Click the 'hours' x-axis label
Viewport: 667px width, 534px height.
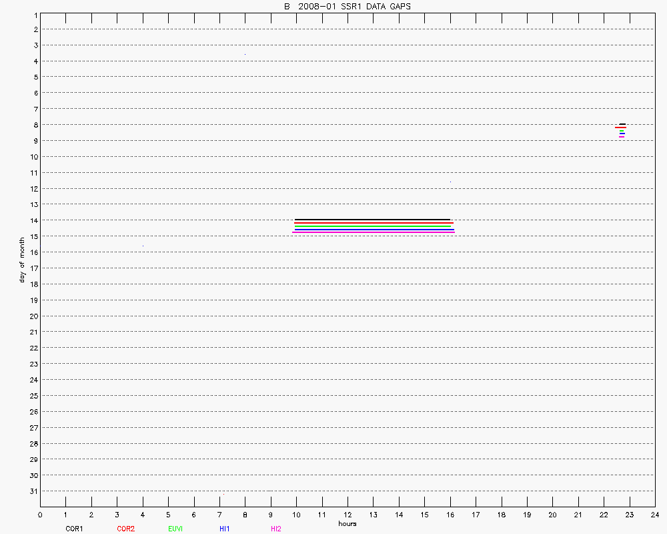[347, 523]
